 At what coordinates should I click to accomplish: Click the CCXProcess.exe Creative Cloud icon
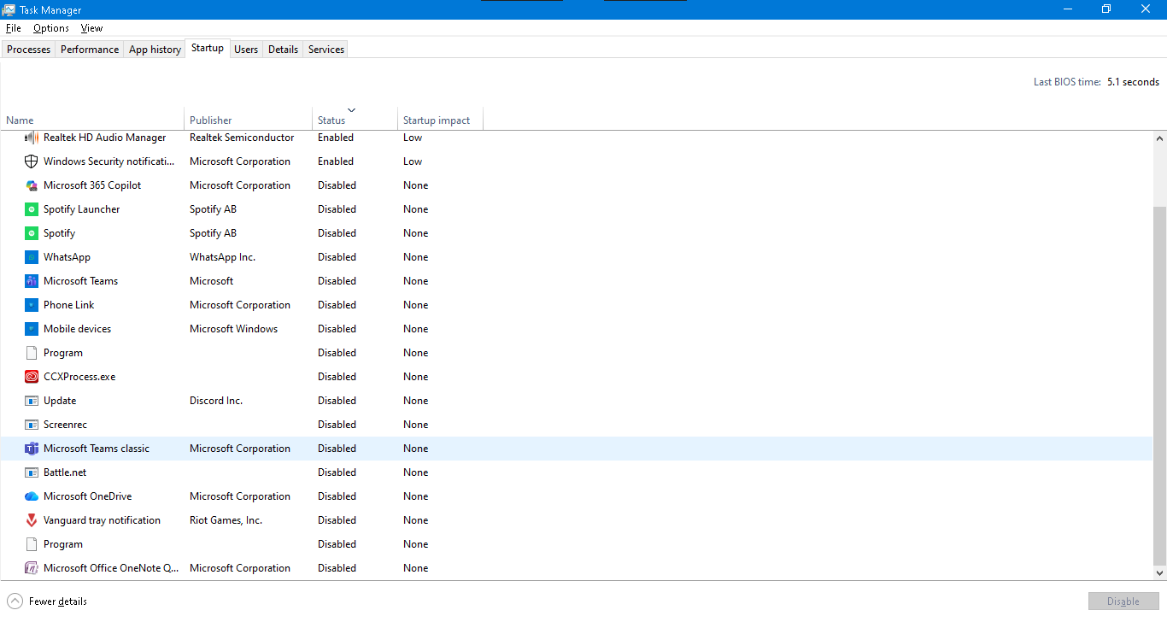click(32, 377)
